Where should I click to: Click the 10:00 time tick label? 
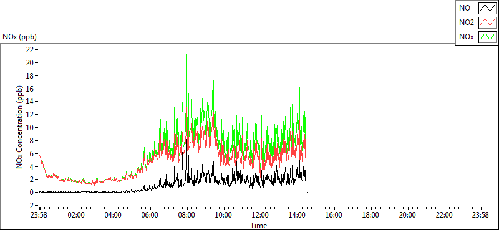224,215
